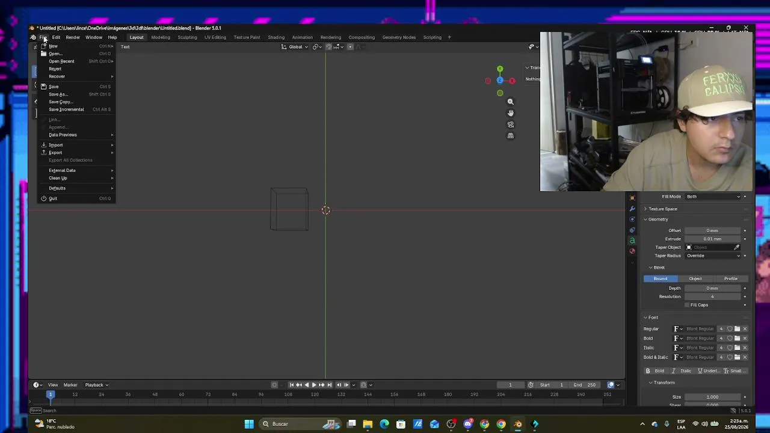Click the red X axis on the navigation gizmo

point(512,81)
